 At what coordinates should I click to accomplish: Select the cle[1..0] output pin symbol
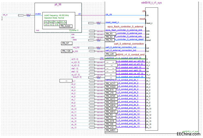(92, 68)
